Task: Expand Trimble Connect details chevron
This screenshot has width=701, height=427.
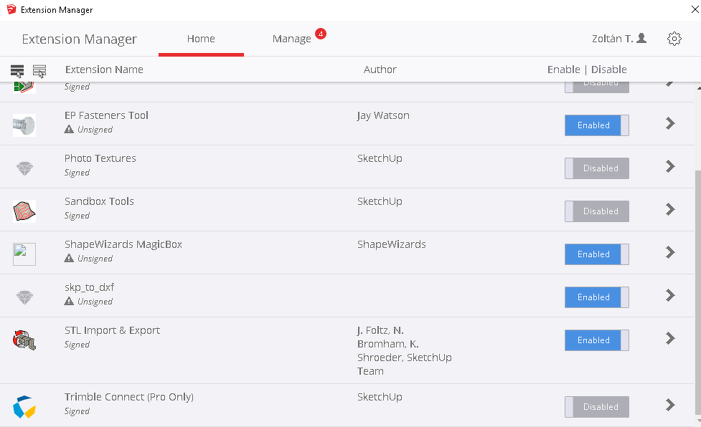Action: pos(670,405)
